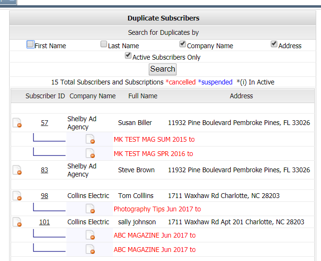Screen dimensions: 321x261
Task: Click delete icon for last ABC MAGAZINE subscription
Action: coord(90,250)
